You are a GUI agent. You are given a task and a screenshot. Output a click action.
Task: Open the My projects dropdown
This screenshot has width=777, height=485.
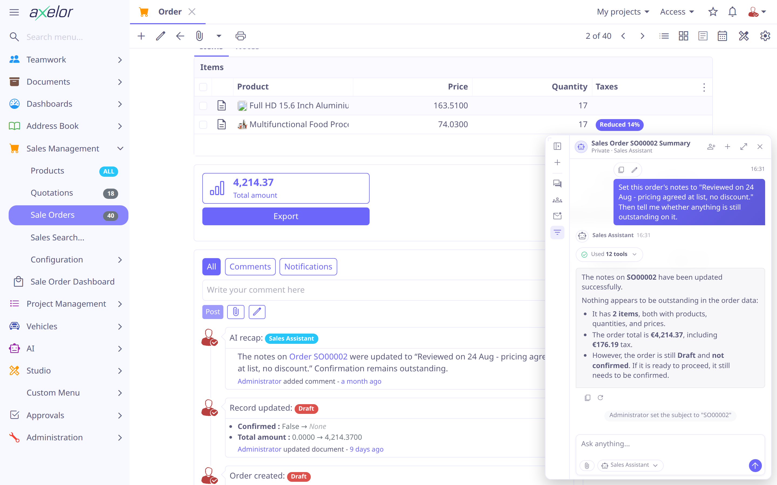point(623,12)
